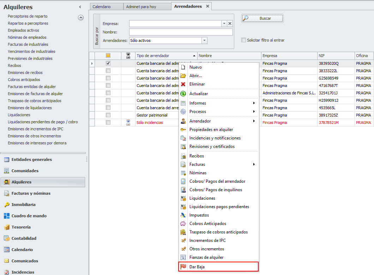The width and height of the screenshot is (374, 275).
Task: Click the Abrir folder icon
Action: click(x=183, y=76)
